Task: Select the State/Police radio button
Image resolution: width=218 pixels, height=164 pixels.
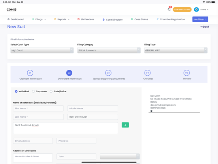Action: (51, 92)
